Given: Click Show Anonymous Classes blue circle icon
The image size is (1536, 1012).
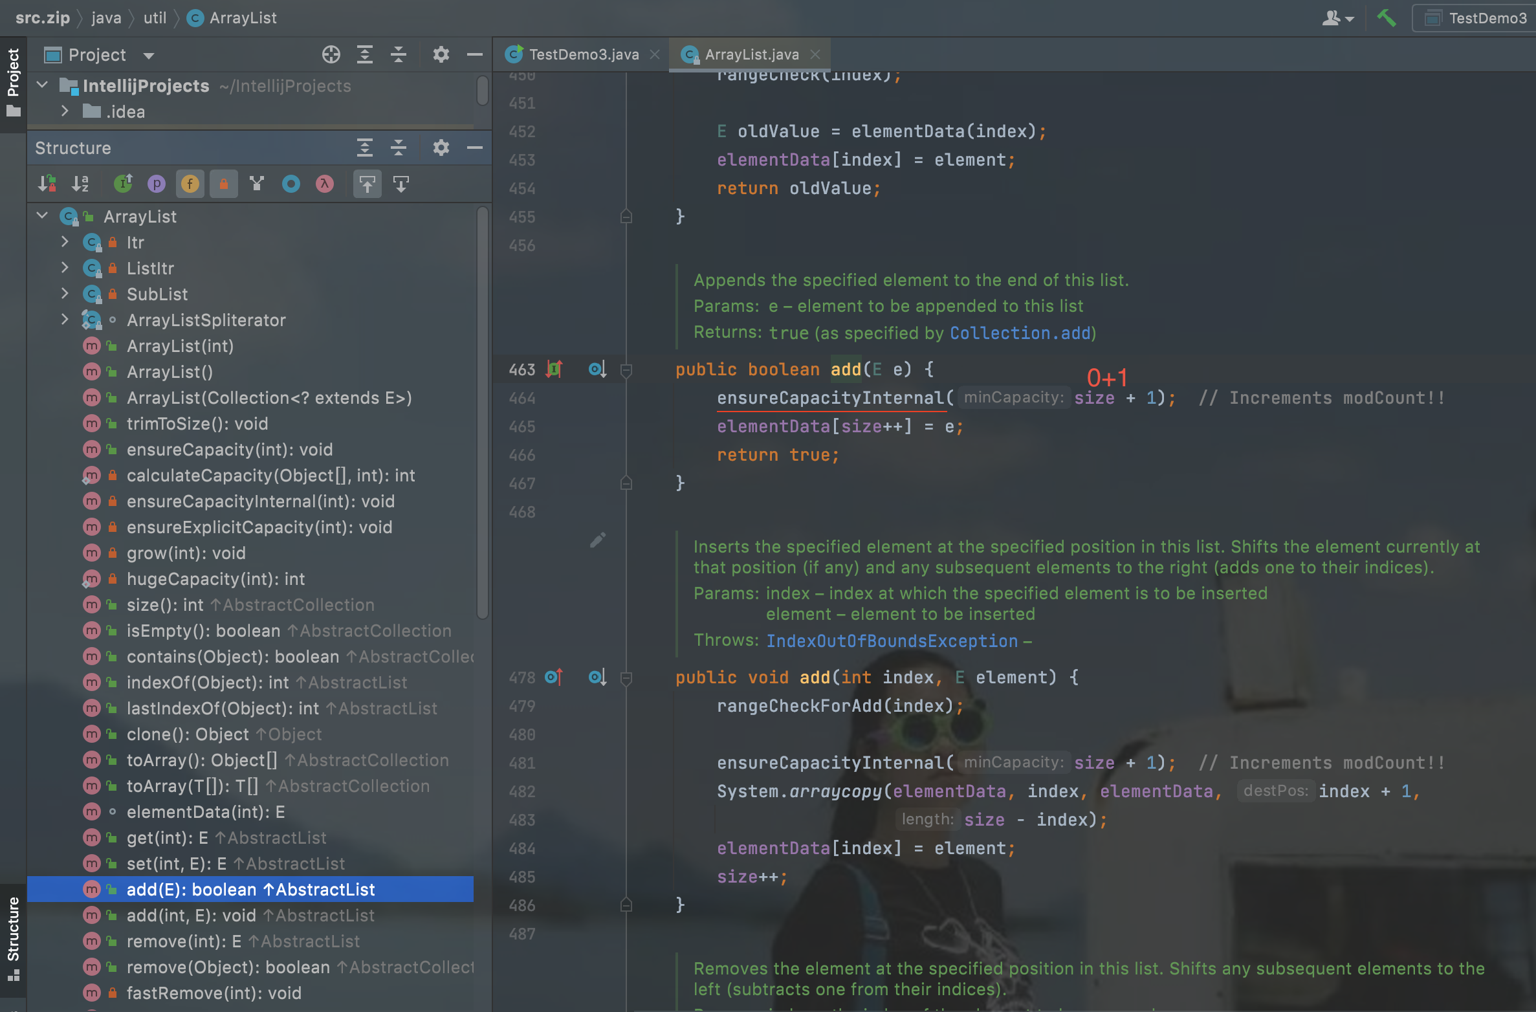Looking at the screenshot, I should tap(291, 184).
